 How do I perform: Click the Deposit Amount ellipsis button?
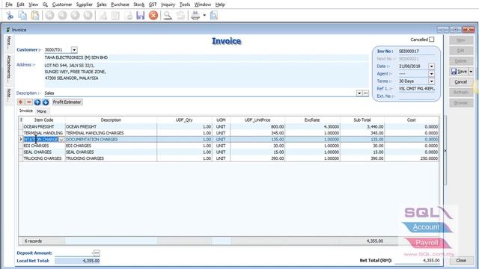[x=97, y=253]
